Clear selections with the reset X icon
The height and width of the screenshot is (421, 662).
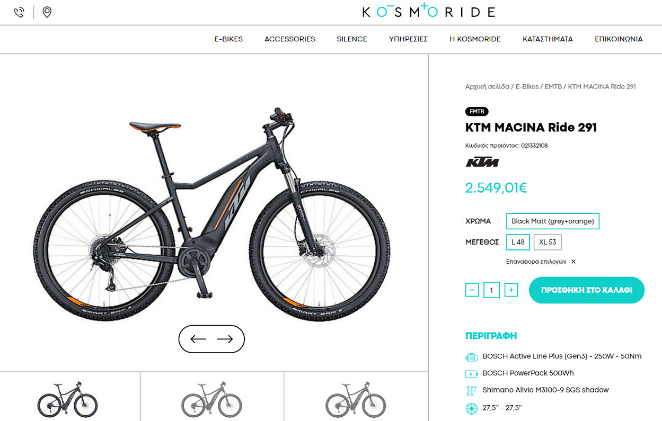click(573, 262)
